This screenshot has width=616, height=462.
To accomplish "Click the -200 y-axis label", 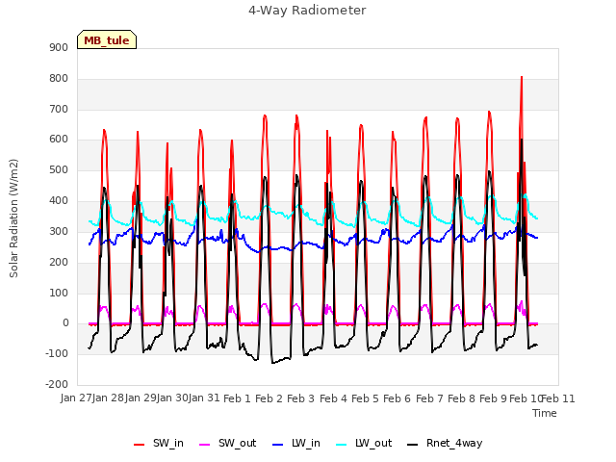I will tap(57, 384).
